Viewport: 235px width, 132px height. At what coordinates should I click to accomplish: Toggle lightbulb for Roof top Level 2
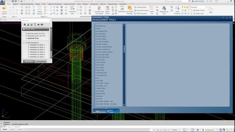pyautogui.click(x=26, y=33)
